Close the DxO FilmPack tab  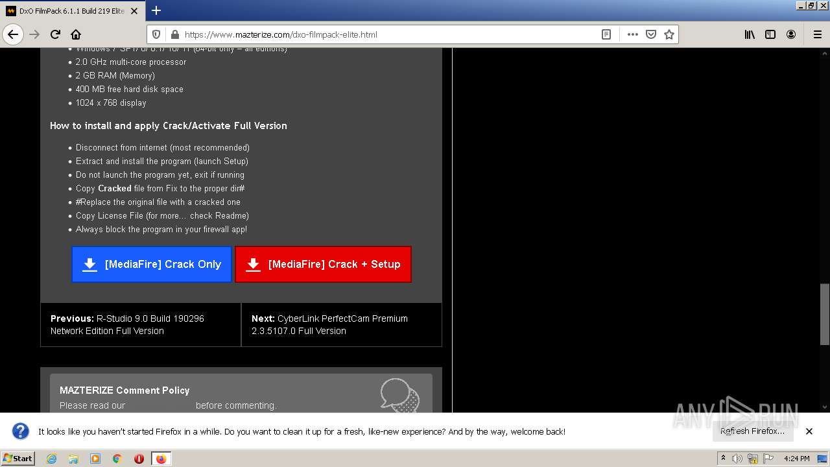[x=135, y=11]
